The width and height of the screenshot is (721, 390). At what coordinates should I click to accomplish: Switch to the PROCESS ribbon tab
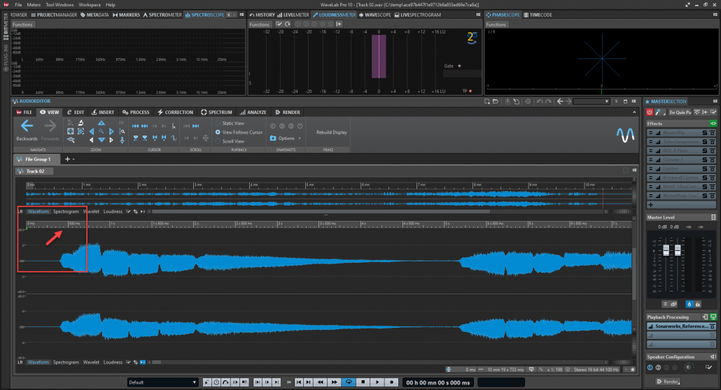click(136, 112)
